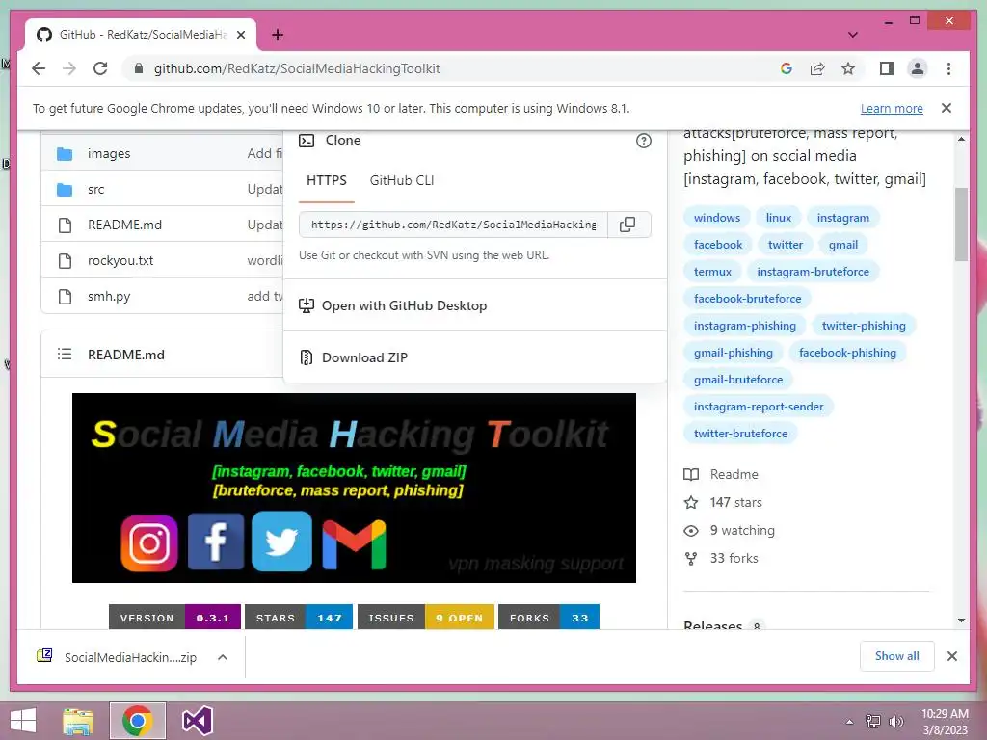
Task: Click the facebook-bruteforce topic tag
Action: tap(747, 299)
